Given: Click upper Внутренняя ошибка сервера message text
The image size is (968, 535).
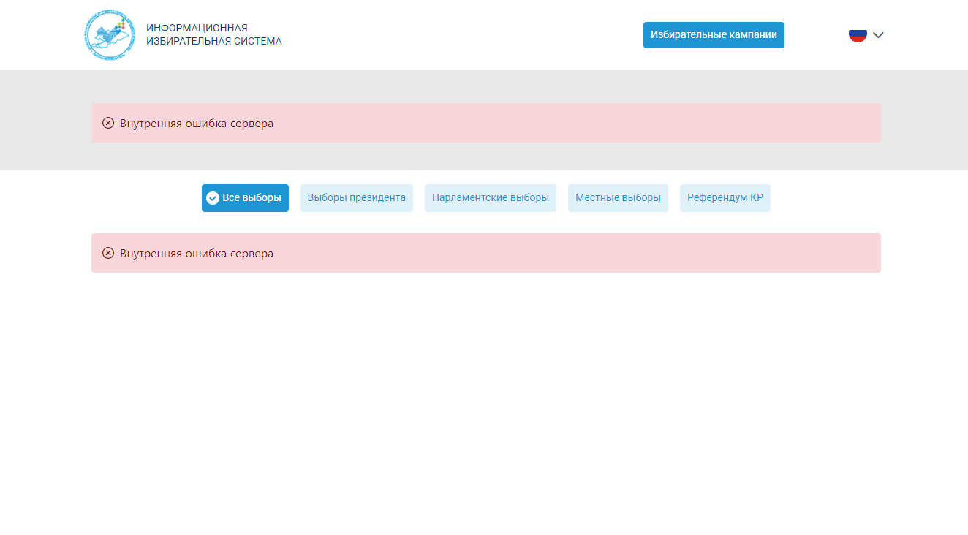Looking at the screenshot, I should click(x=197, y=124).
